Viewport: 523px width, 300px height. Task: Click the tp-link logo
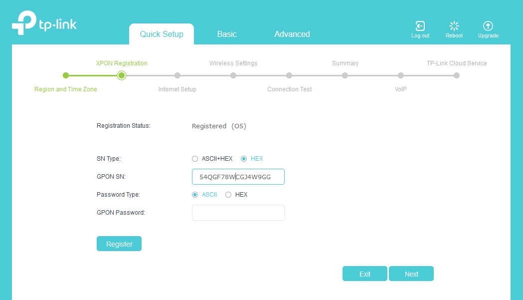pyautogui.click(x=44, y=23)
